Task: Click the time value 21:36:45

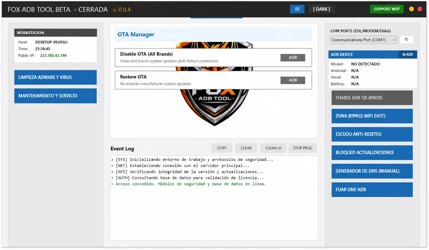Action: tap(43, 49)
